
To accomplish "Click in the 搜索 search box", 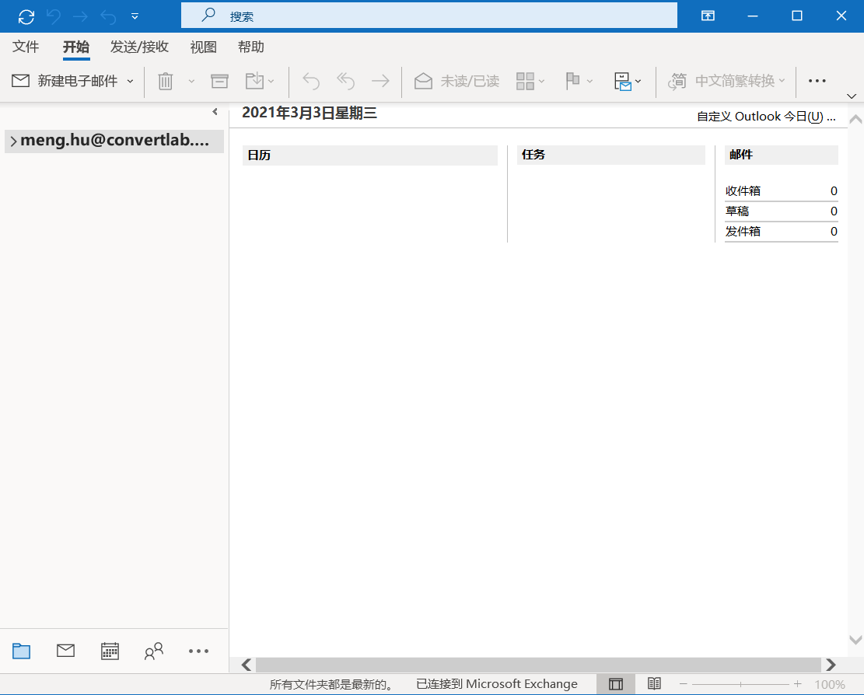I will (429, 16).
